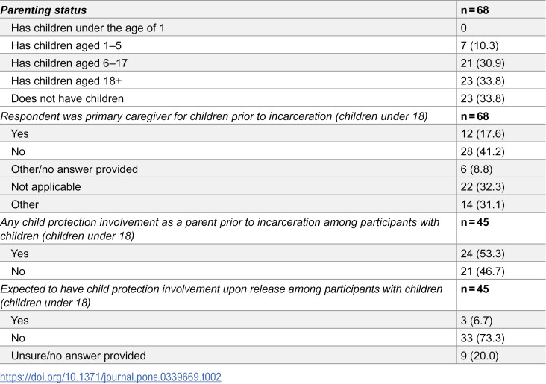Viewport: 546px width, 384px height.
Task: Select 'Other/no answer provided' row label
Action: 75,169
